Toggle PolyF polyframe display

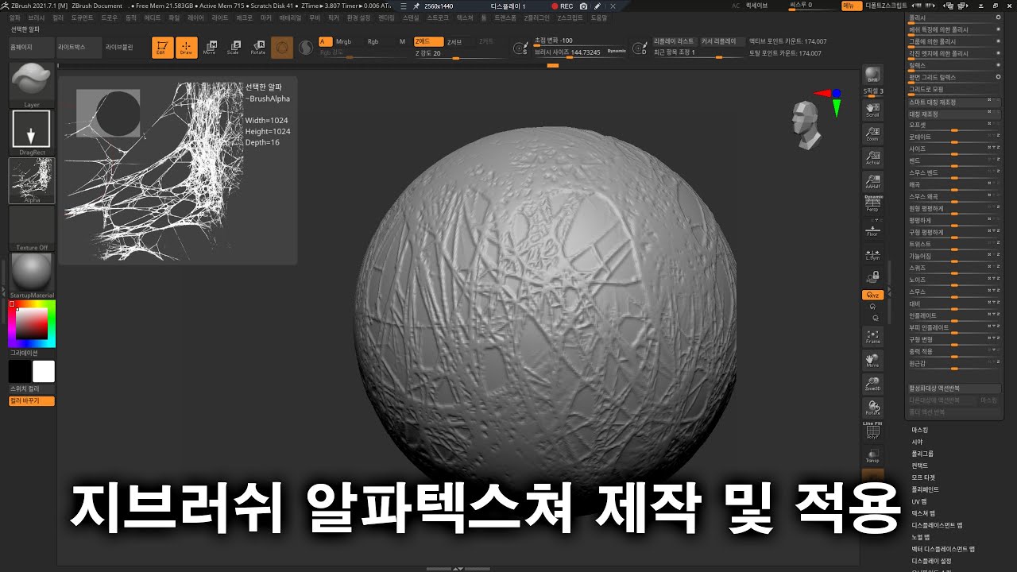[x=872, y=431]
